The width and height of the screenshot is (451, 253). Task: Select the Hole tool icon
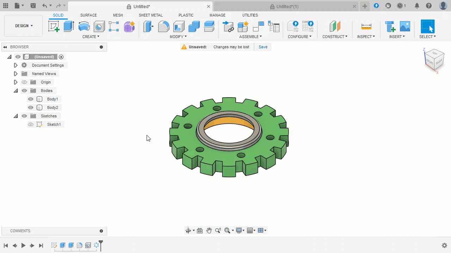point(99,26)
